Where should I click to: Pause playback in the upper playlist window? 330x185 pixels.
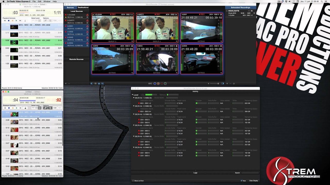point(13,21)
